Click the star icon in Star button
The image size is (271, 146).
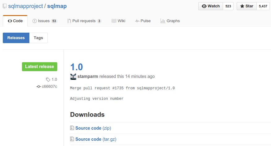click(242, 6)
